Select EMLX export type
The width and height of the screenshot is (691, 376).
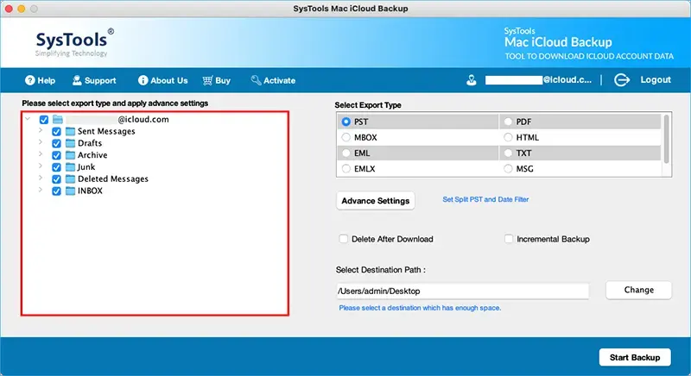[346, 168]
